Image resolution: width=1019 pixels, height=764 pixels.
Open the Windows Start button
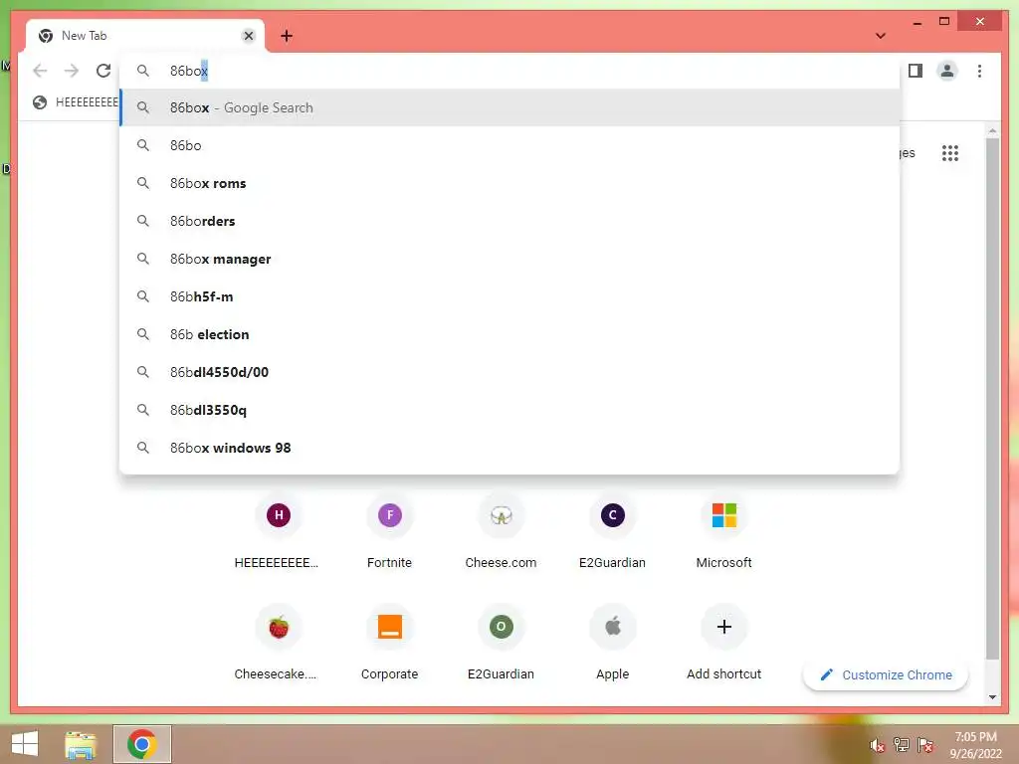pos(25,744)
